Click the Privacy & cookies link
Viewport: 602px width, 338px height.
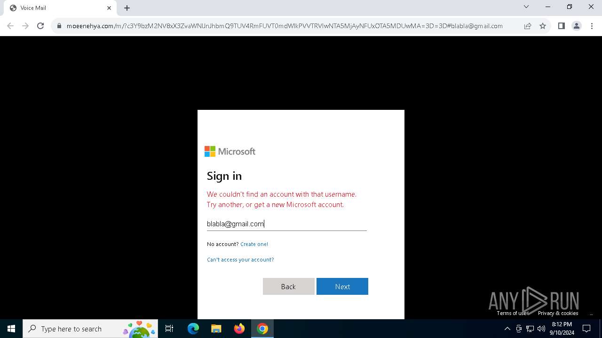[x=558, y=313]
